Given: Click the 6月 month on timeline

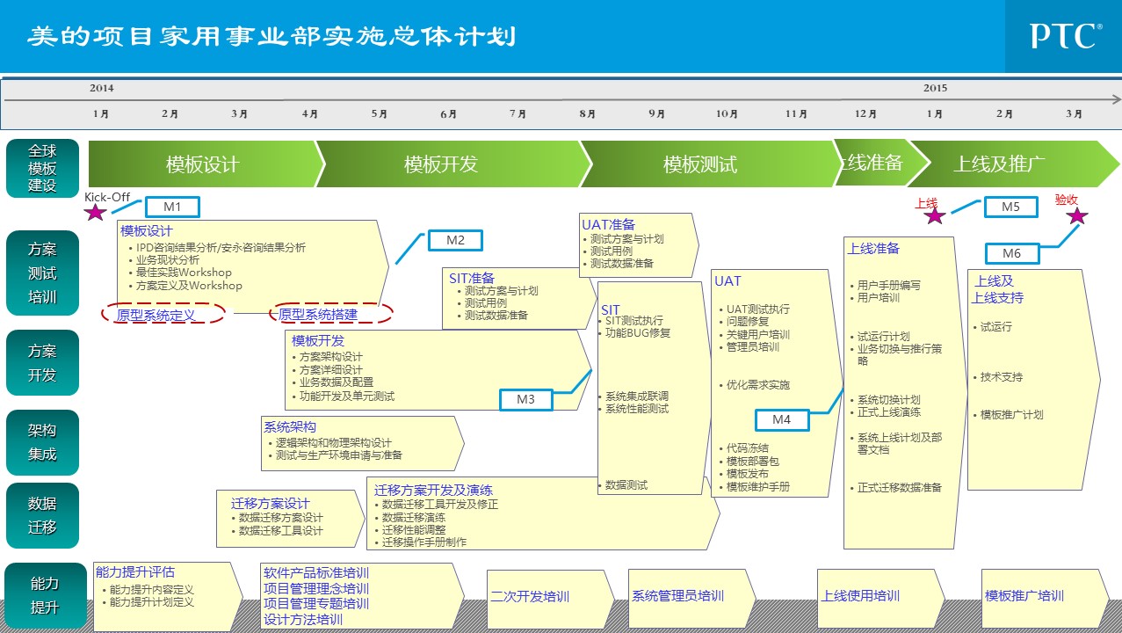Looking at the screenshot, I should click(449, 114).
